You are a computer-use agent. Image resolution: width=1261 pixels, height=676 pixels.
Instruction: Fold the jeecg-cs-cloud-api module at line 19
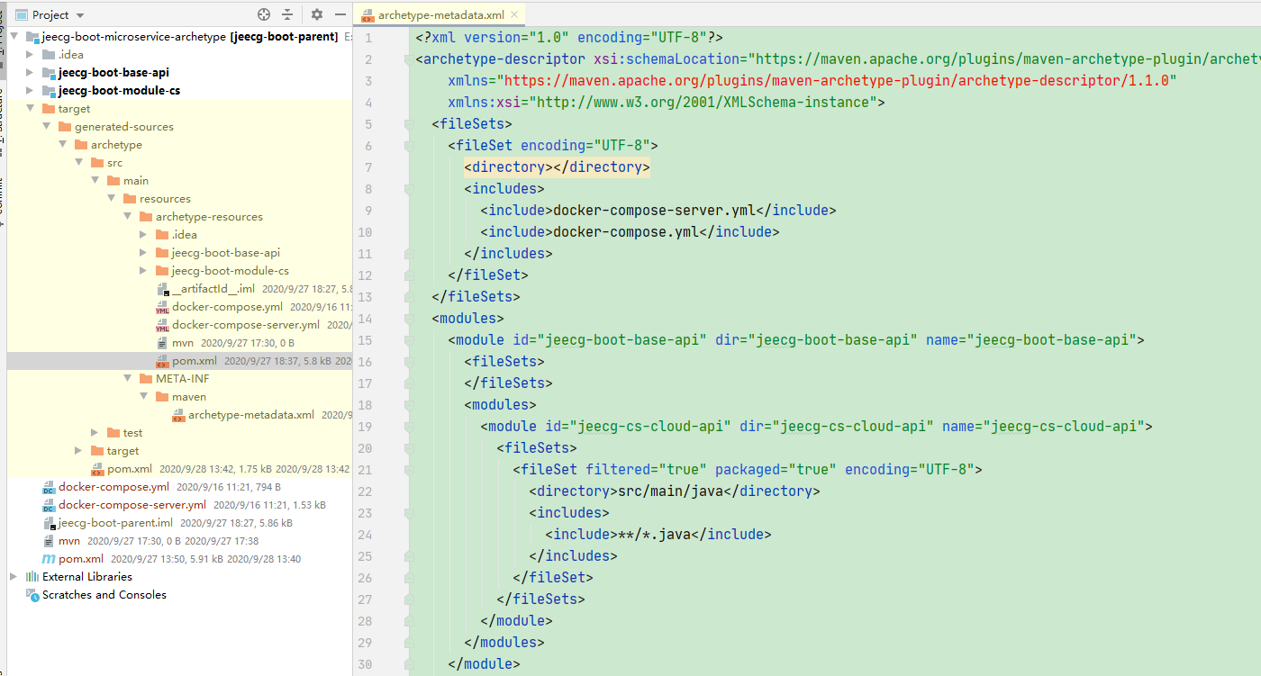tap(409, 427)
